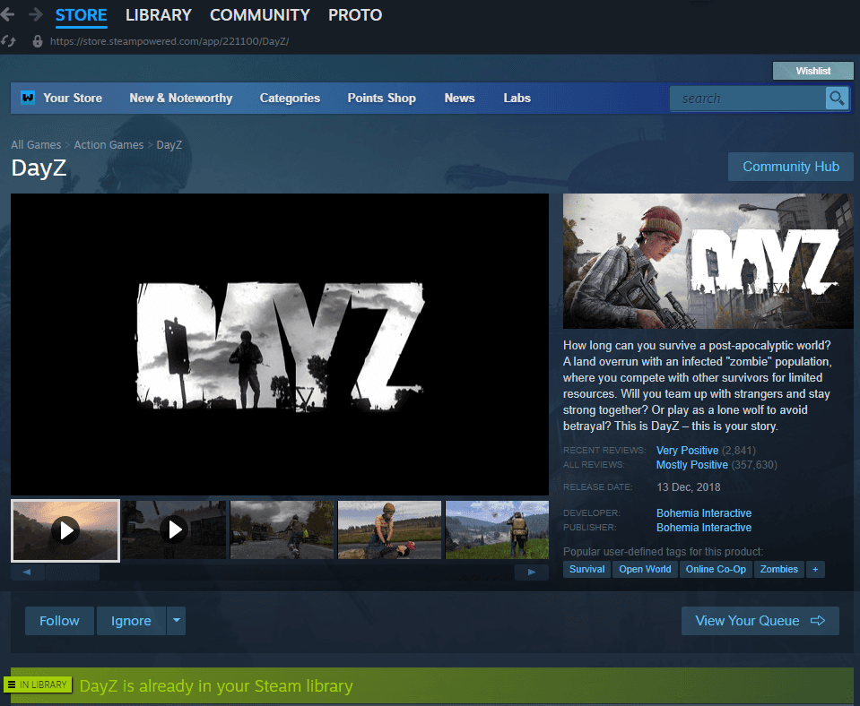Click the DayZ header capsule image
The image size is (860, 706).
[x=708, y=261]
